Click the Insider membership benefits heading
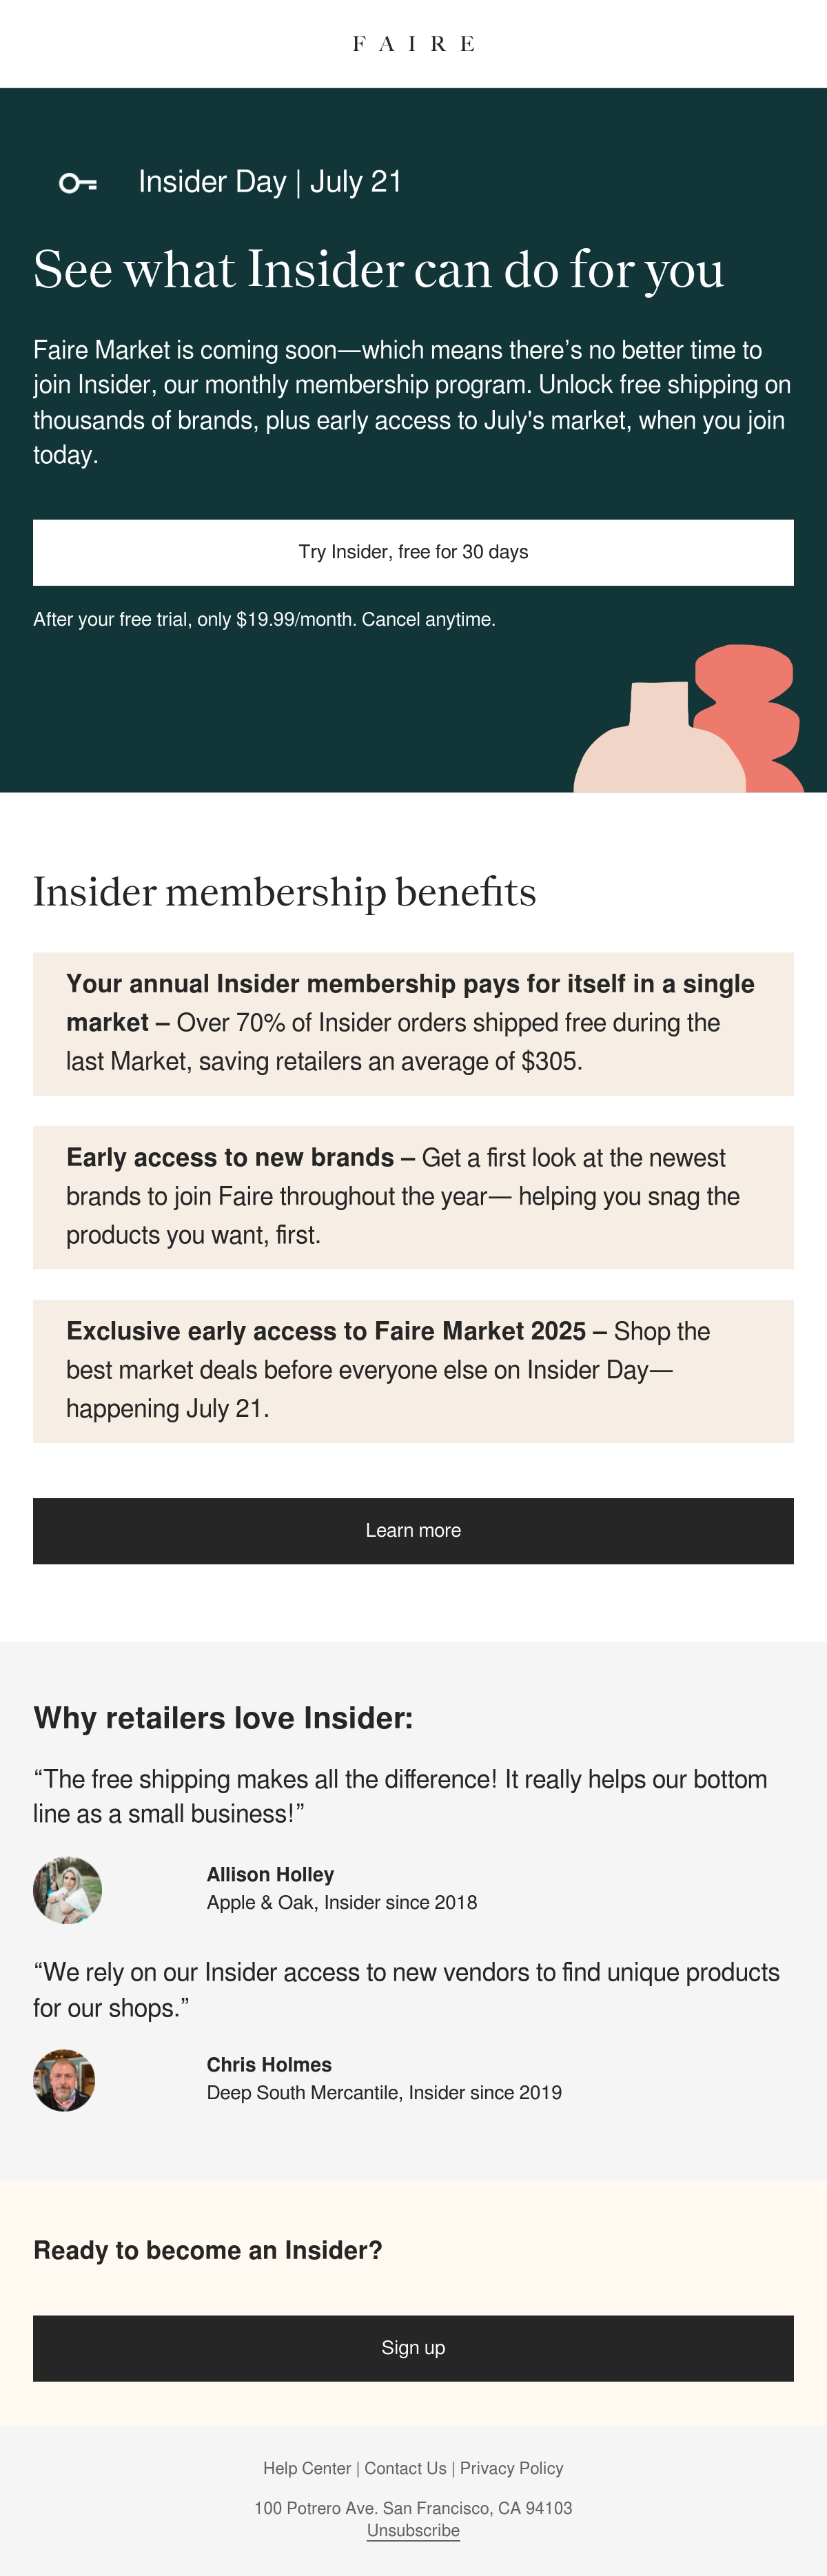827x2576 pixels. (284, 891)
